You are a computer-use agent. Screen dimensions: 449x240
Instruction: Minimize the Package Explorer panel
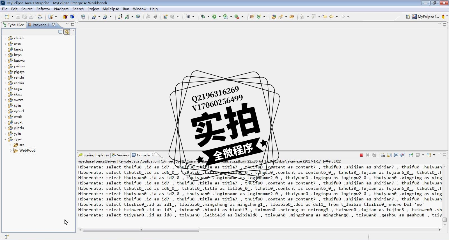68,24
